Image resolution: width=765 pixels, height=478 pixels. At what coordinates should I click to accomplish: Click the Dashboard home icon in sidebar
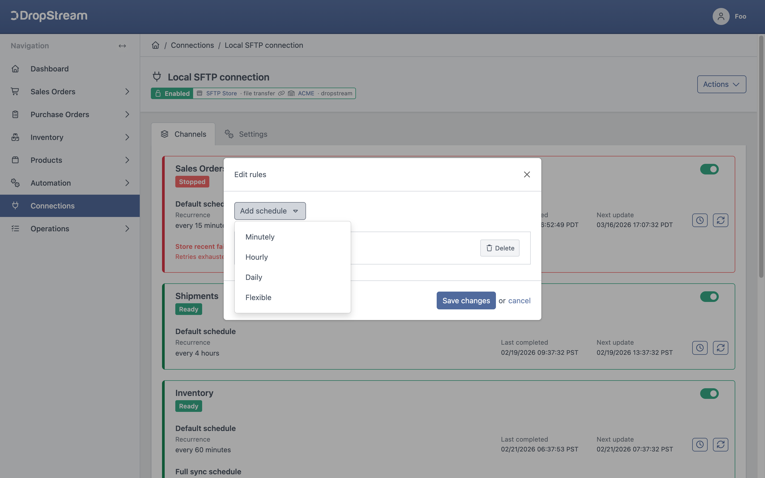15,69
